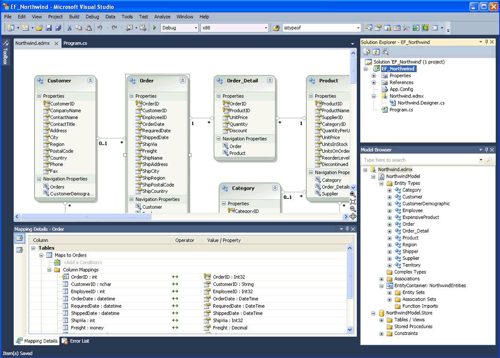The height and width of the screenshot is (358, 500).
Task: Click the Redo arrow icon
Action: [x=114, y=28]
